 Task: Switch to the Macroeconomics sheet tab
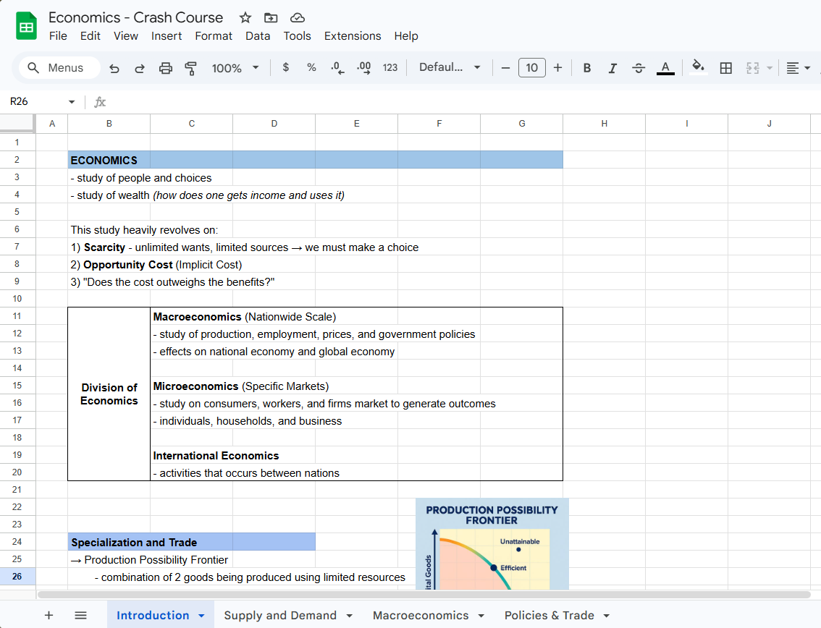pyautogui.click(x=421, y=616)
